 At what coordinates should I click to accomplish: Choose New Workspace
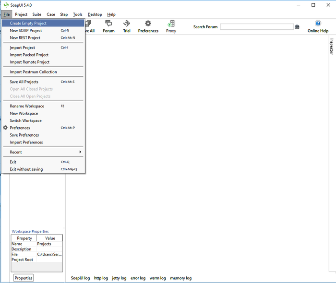43,113
